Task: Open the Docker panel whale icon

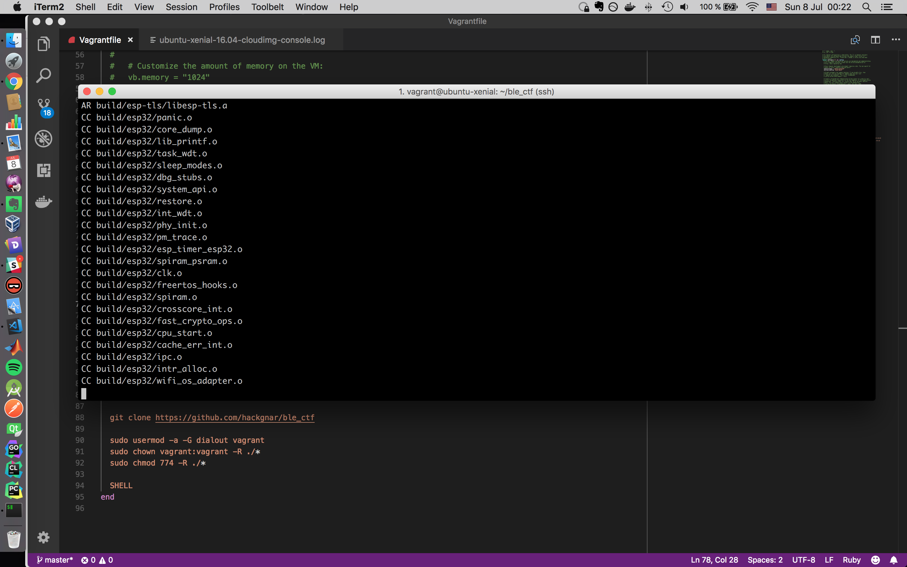Action: 43,202
